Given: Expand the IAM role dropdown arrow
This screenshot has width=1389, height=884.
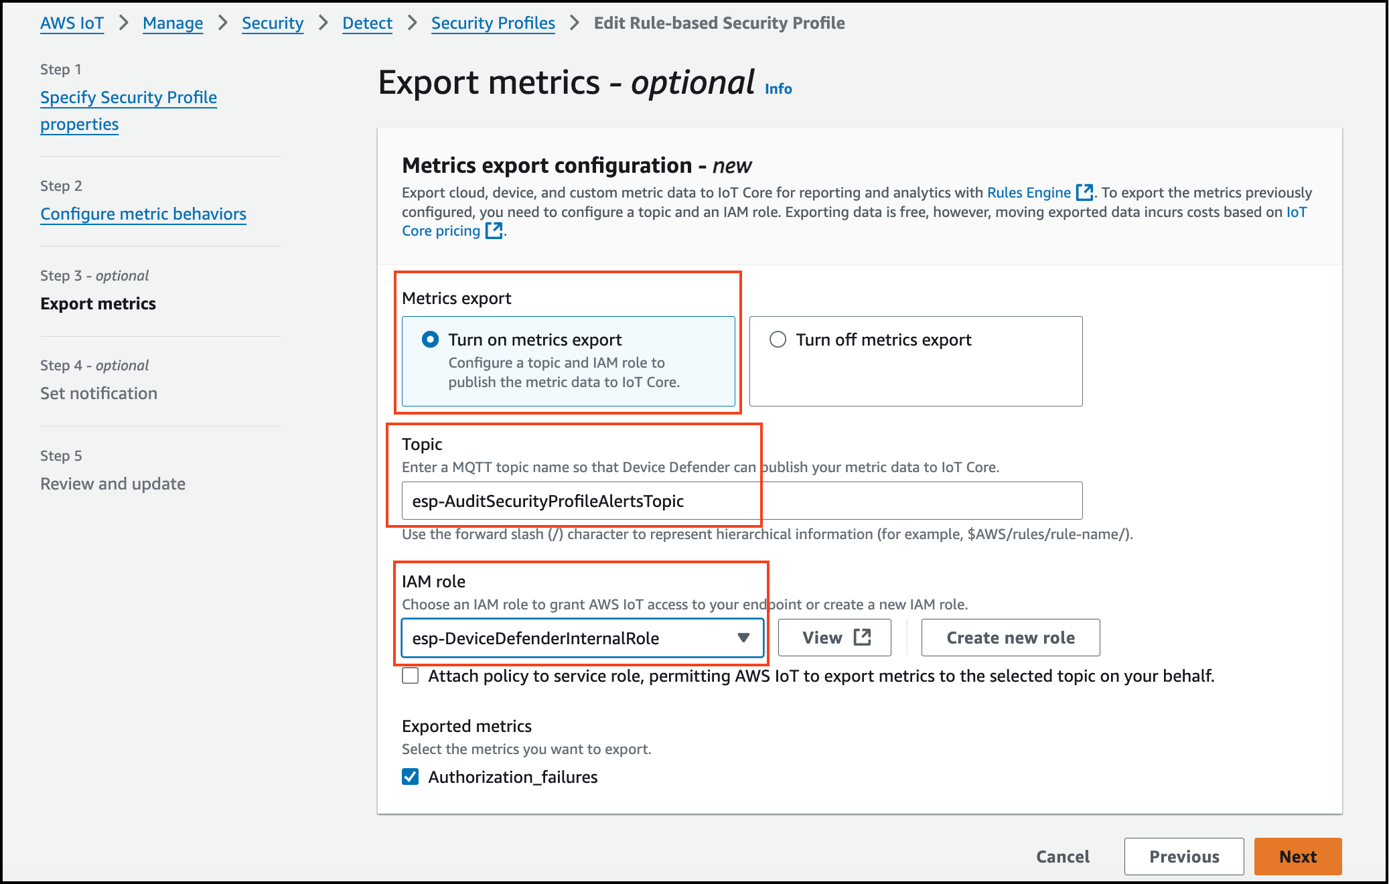Looking at the screenshot, I should pos(743,638).
